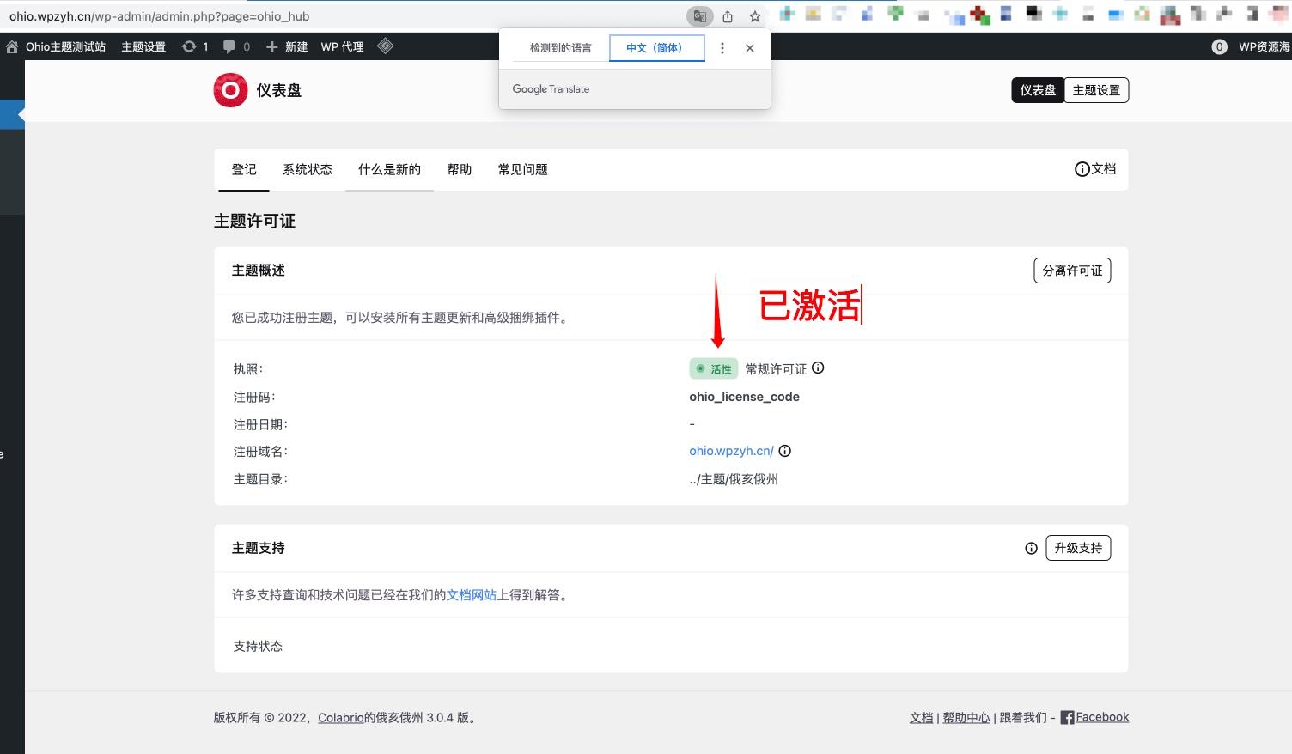Click the notification counter 0 badge
1292x754 pixels.
click(1219, 47)
